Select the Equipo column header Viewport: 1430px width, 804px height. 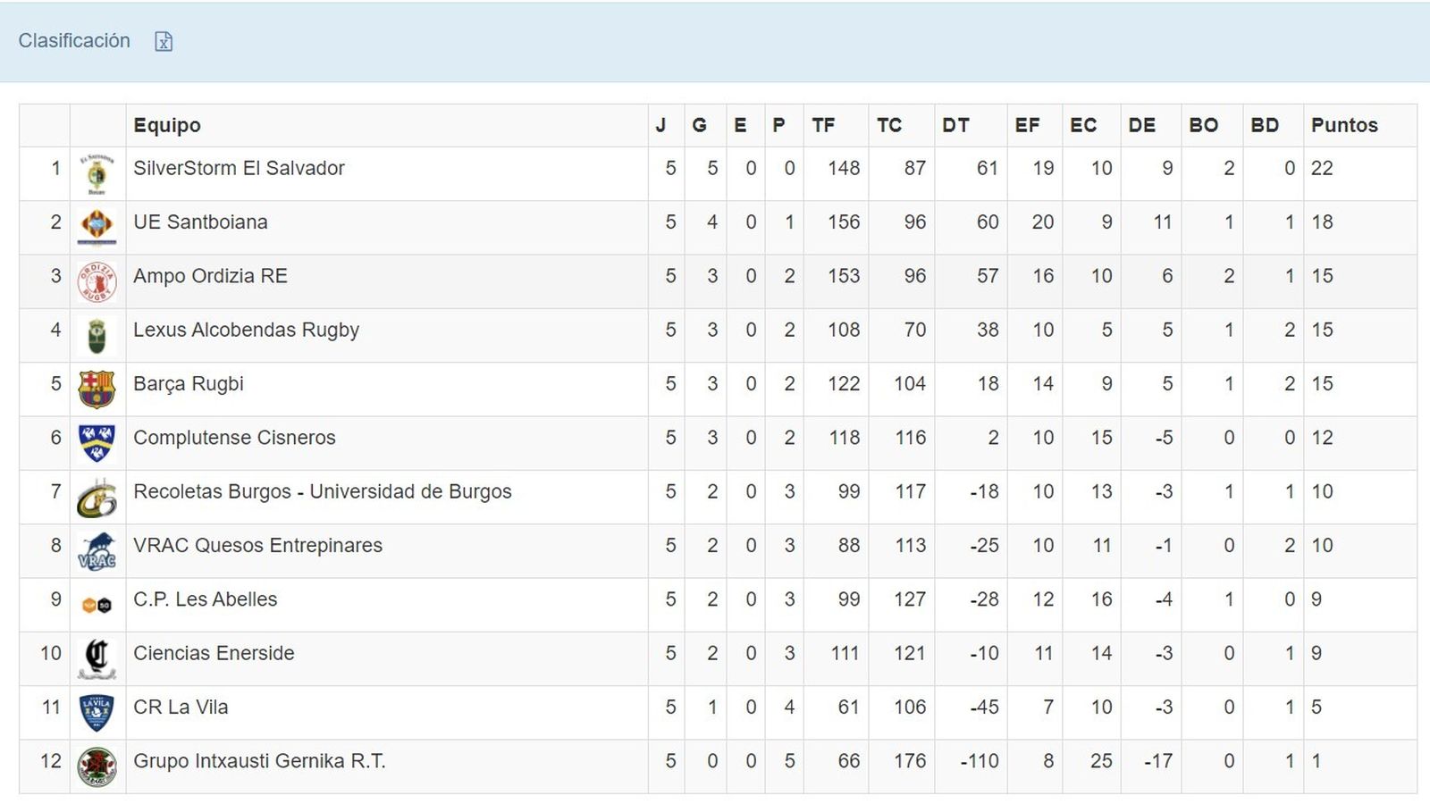pos(167,126)
